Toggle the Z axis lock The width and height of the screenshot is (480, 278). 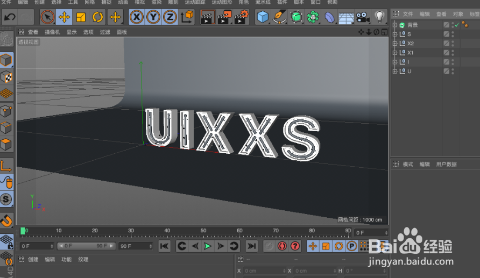coord(170,17)
